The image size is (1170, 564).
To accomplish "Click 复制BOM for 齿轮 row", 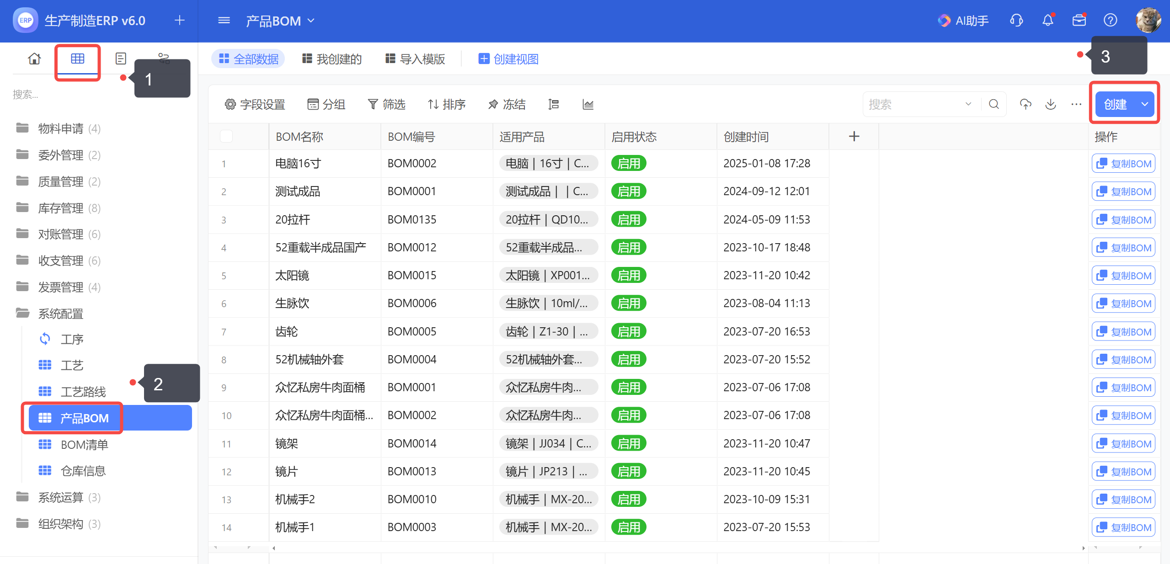I will pyautogui.click(x=1123, y=332).
